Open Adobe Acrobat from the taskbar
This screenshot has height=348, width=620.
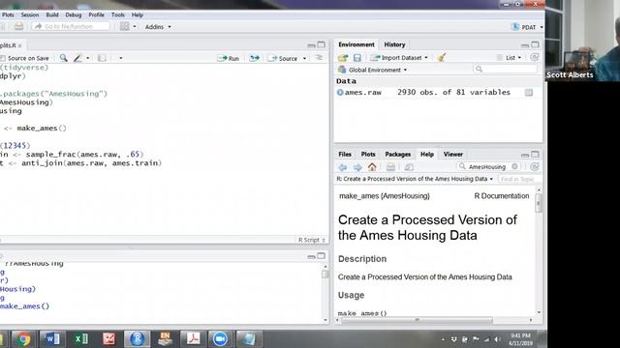coord(193,339)
